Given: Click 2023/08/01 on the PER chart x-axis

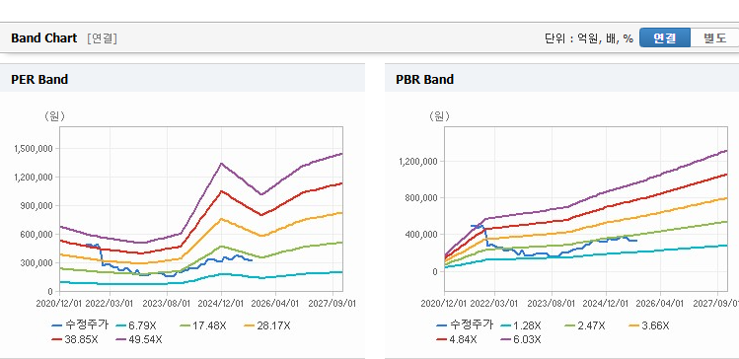Looking at the screenshot, I should [167, 304].
